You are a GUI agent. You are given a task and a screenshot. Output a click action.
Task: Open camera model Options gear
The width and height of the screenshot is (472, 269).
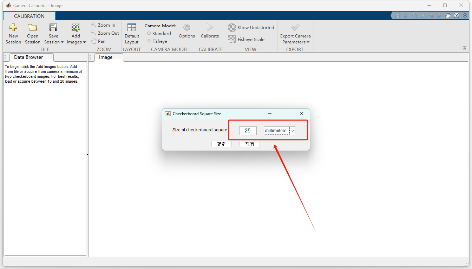coord(187,27)
